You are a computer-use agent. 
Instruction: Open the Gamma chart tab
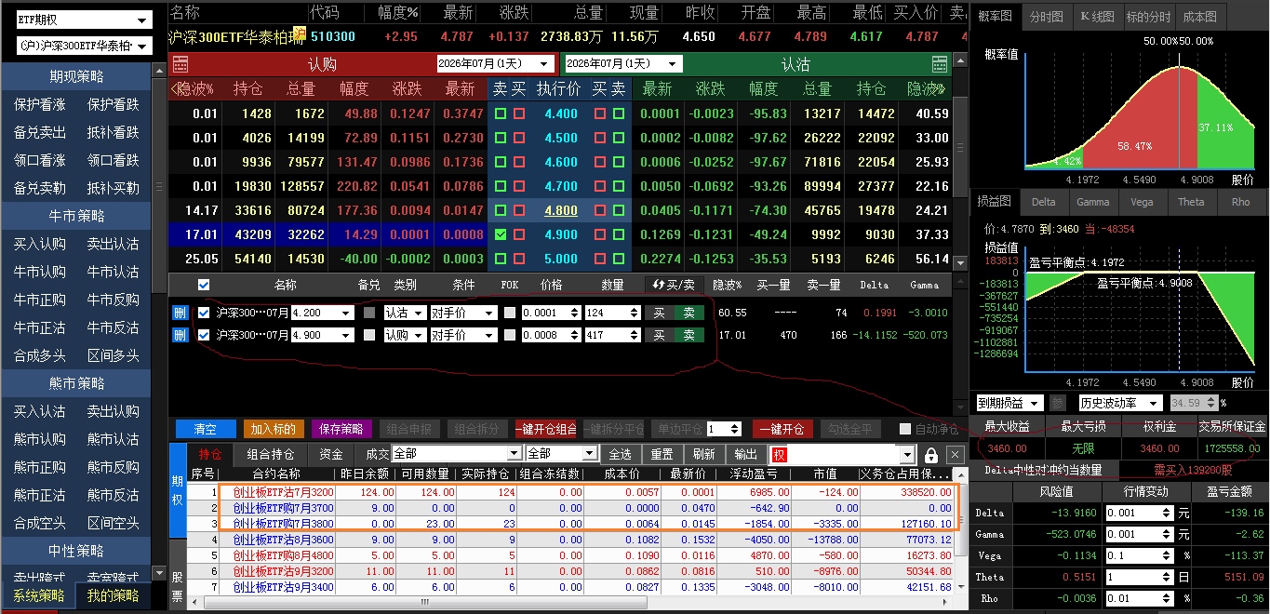pyautogui.click(x=1093, y=202)
